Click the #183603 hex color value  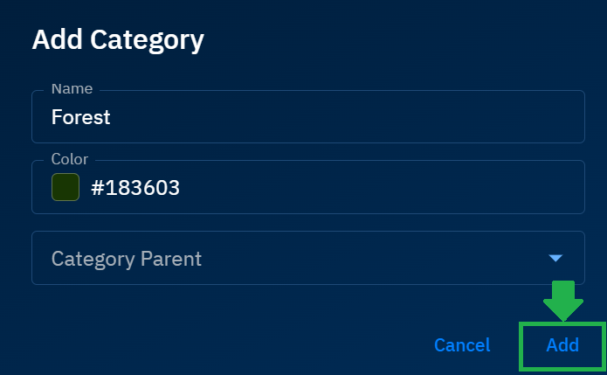click(135, 187)
